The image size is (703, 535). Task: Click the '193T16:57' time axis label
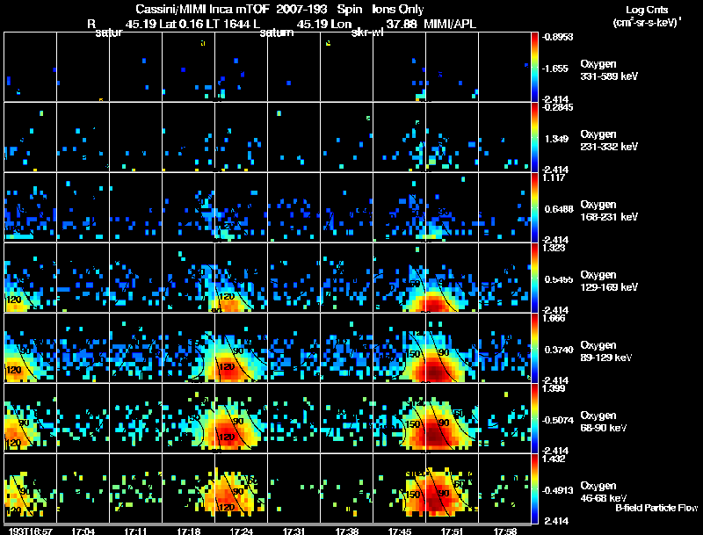click(x=31, y=531)
